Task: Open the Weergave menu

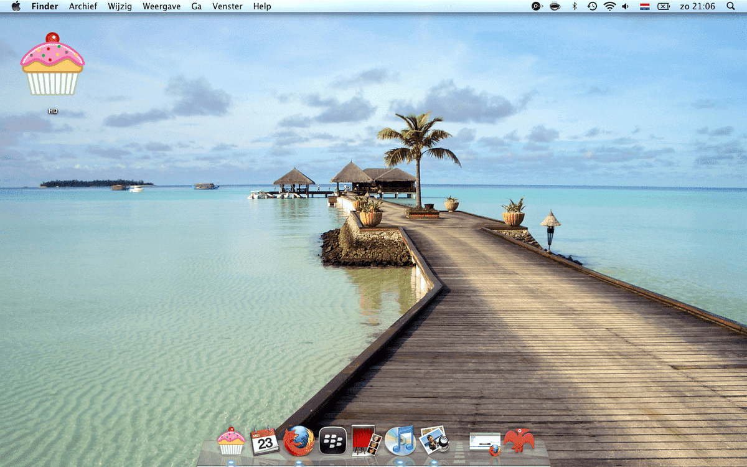Action: [161, 6]
